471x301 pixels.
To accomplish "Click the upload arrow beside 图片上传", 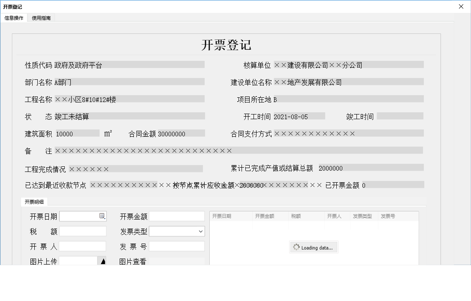I will (102, 260).
